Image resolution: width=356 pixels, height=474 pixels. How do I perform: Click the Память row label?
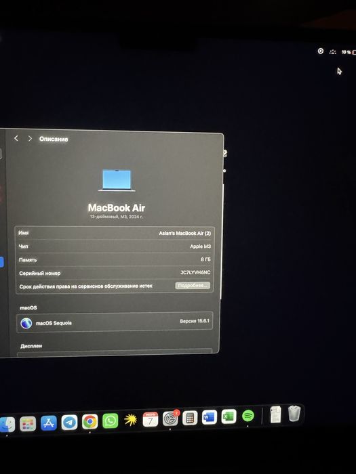28,260
